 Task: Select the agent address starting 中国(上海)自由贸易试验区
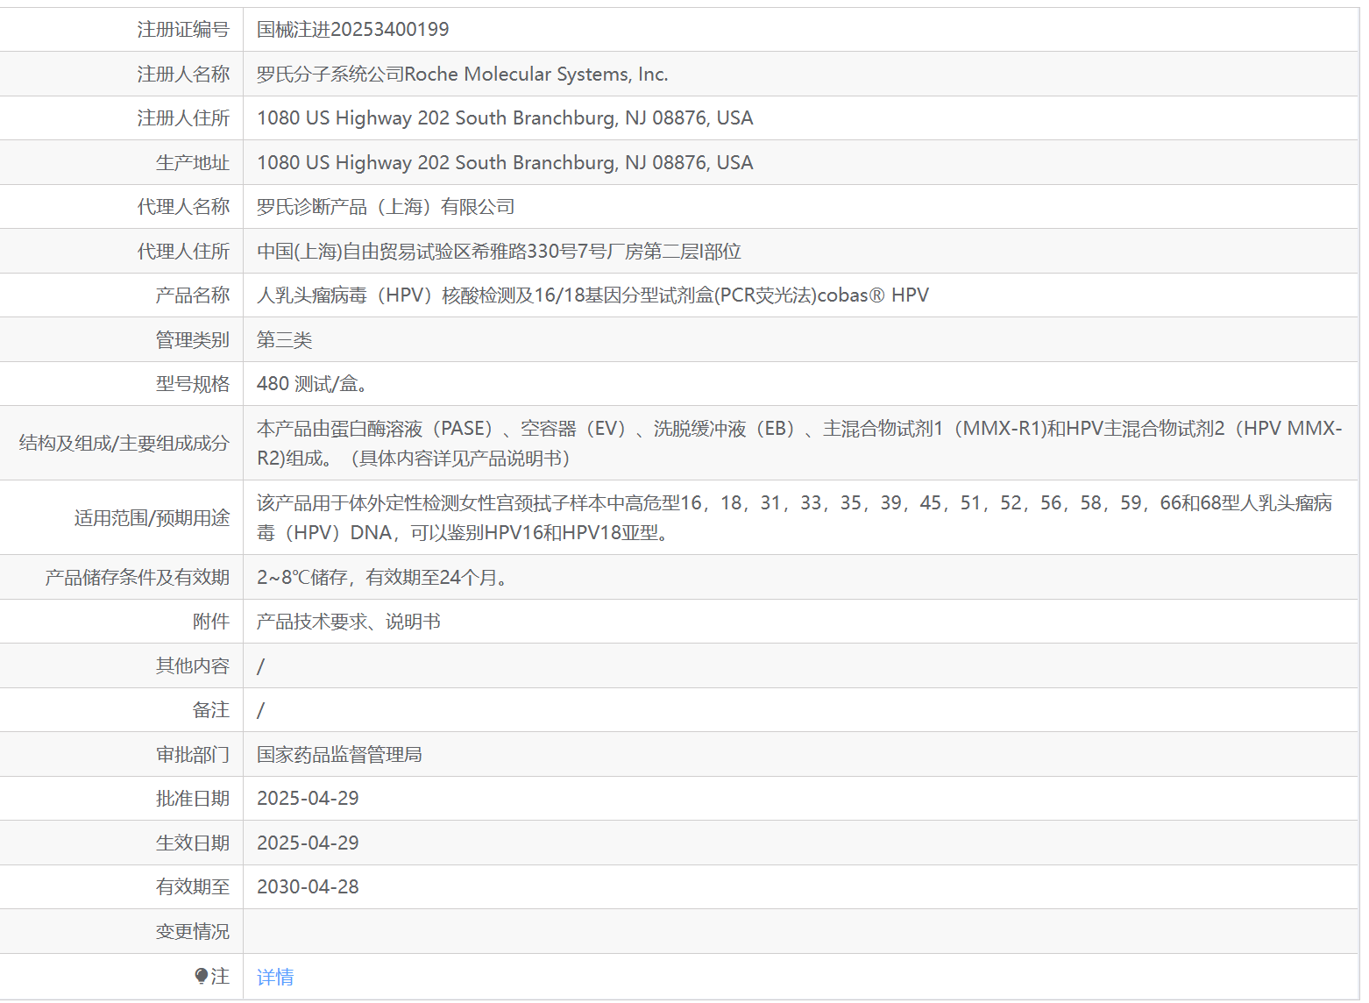pos(499,252)
